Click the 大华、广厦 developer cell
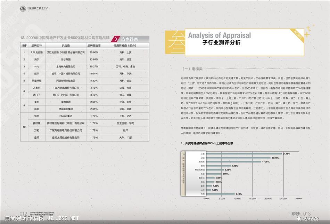 click(x=125, y=138)
